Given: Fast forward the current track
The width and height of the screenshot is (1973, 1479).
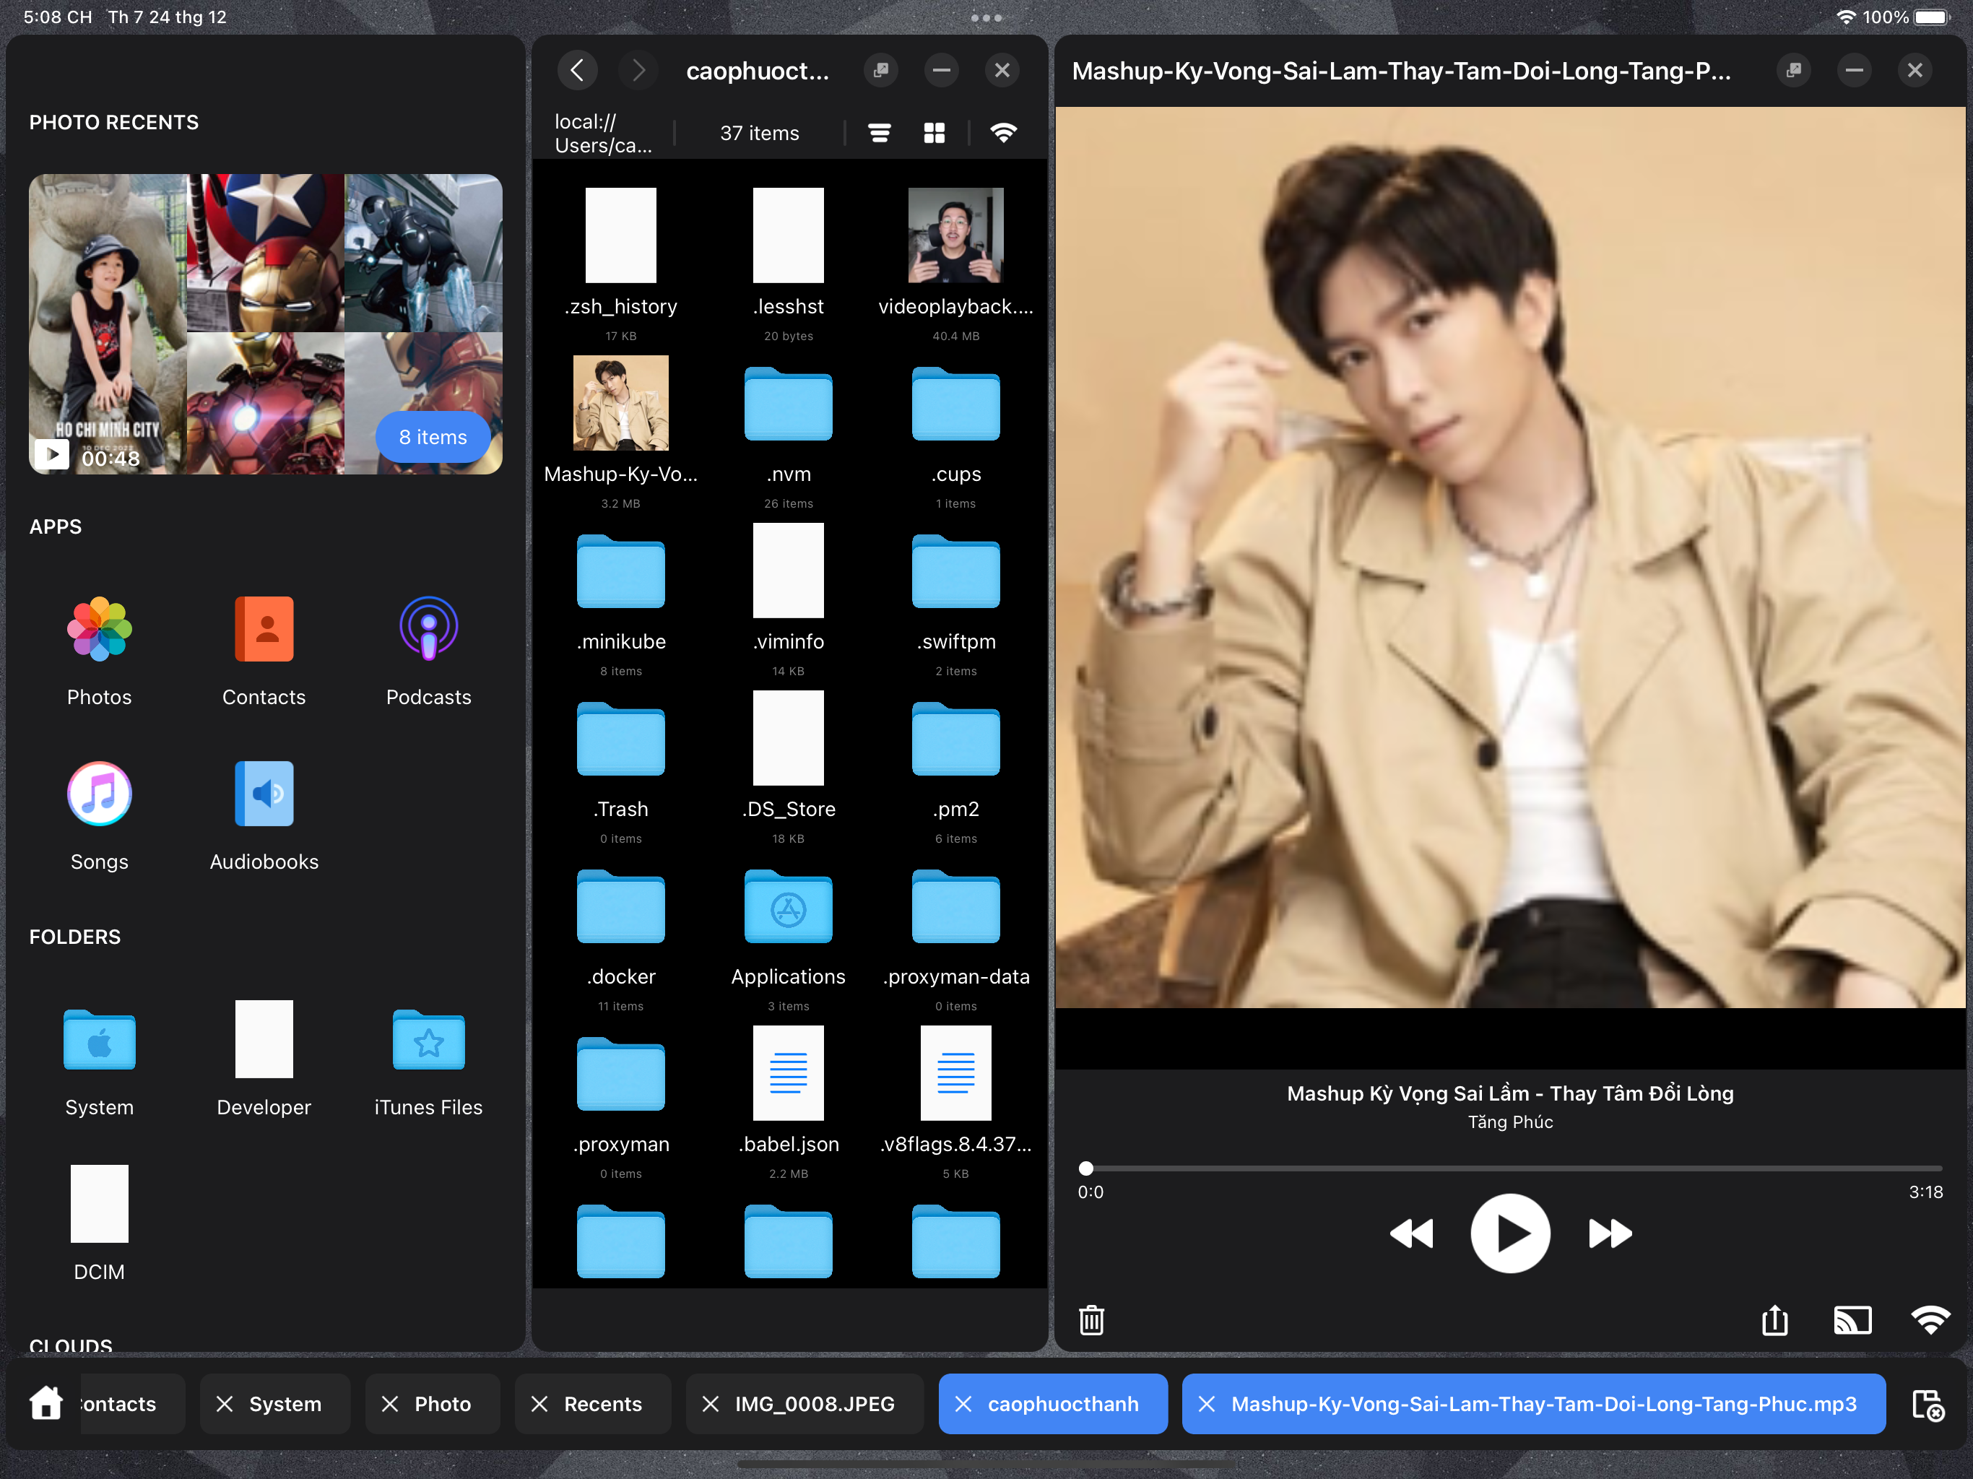Looking at the screenshot, I should click(x=1610, y=1233).
